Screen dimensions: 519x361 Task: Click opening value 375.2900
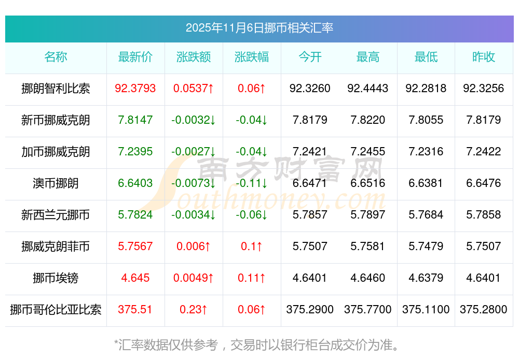click(310, 310)
